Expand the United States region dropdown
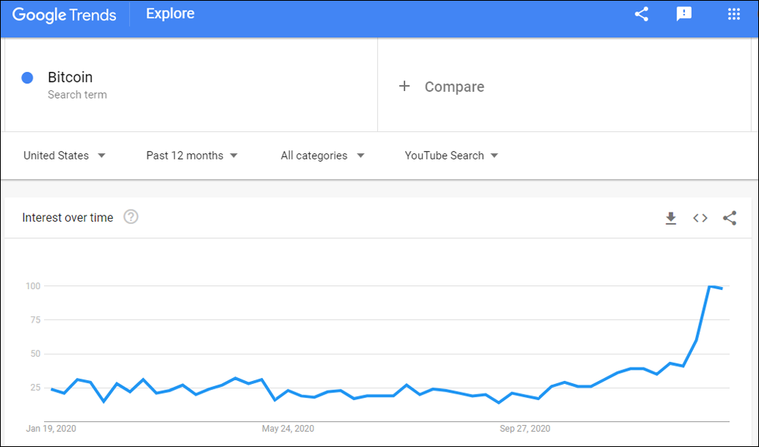 pos(65,156)
